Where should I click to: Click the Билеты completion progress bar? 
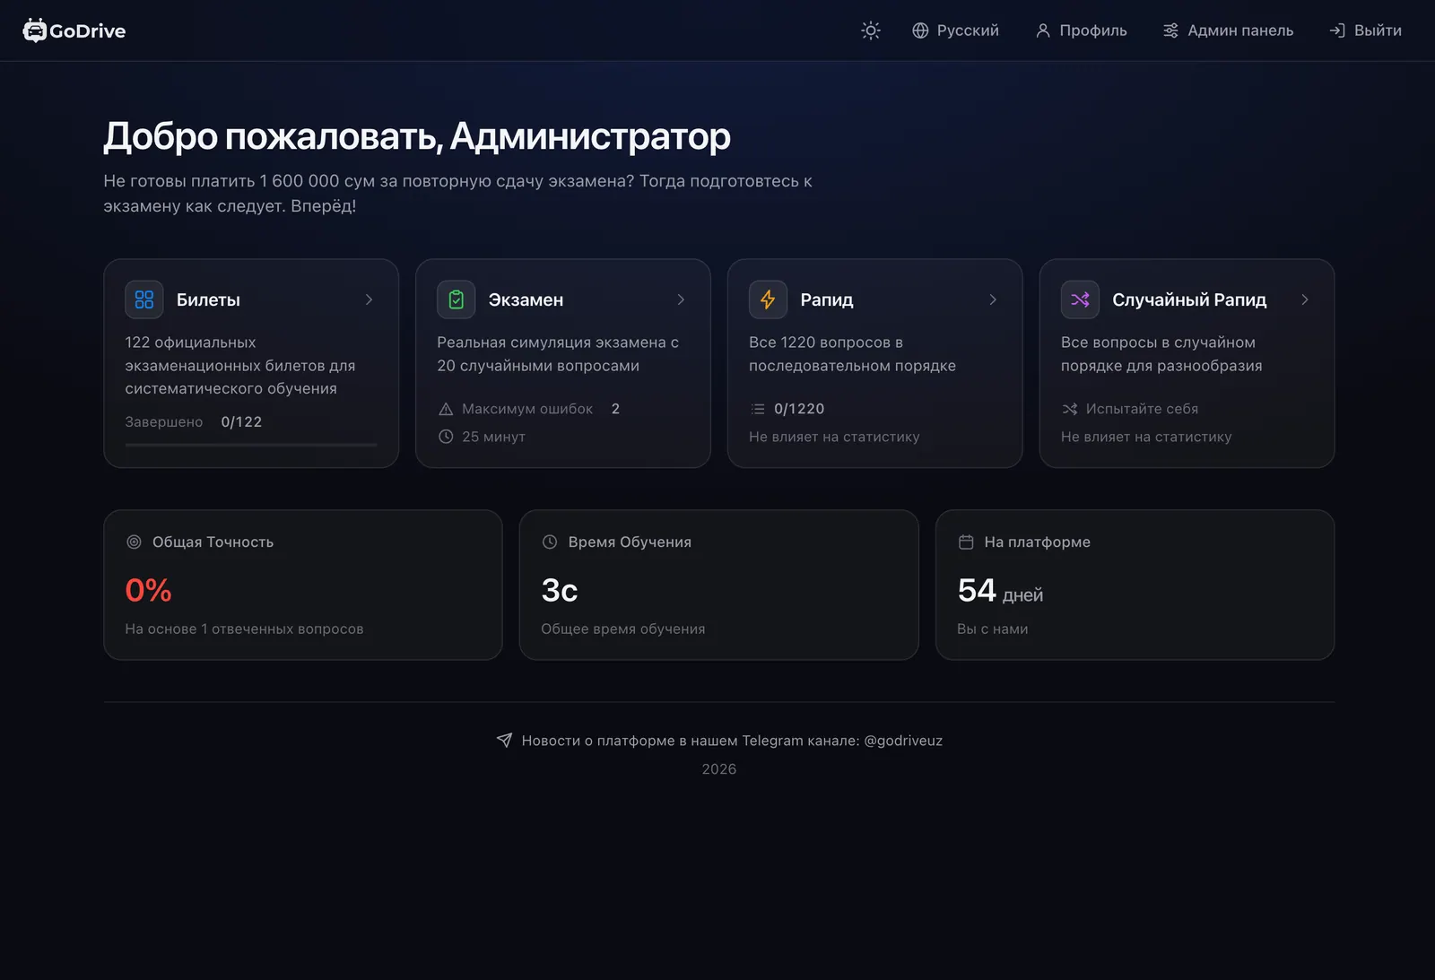tap(251, 445)
